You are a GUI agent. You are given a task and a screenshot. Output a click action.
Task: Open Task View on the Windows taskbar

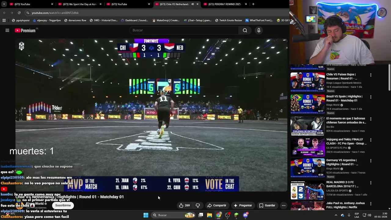[x=201, y=215]
